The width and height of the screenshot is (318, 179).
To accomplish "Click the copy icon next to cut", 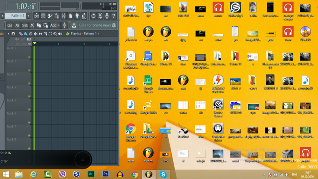I will (39, 25).
